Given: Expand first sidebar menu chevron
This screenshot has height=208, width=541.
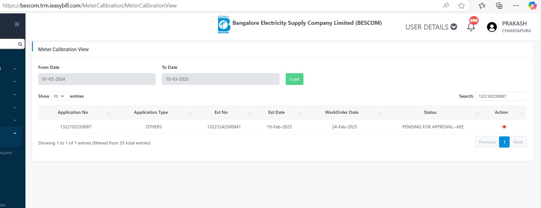Looking at the screenshot, I should pyautogui.click(x=15, y=69).
